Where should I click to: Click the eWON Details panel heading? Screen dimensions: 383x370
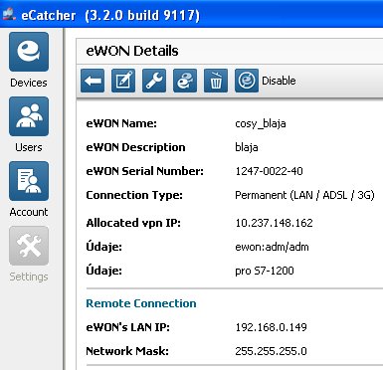(132, 51)
